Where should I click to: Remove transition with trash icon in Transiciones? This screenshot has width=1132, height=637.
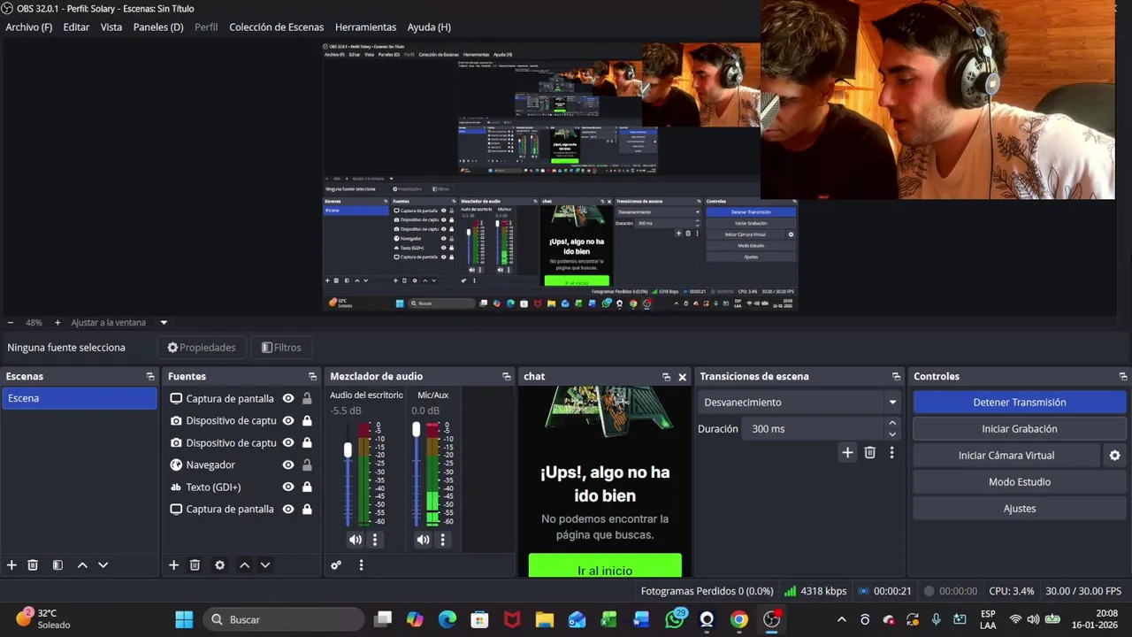870,452
